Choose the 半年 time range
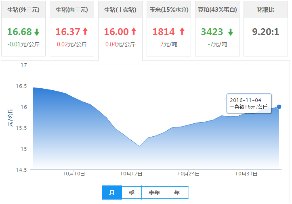Image resolution: width=292 pixels, height=204 pixels. [154, 193]
